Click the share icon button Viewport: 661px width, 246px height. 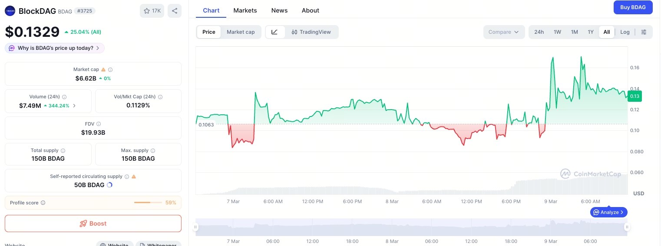click(x=175, y=11)
